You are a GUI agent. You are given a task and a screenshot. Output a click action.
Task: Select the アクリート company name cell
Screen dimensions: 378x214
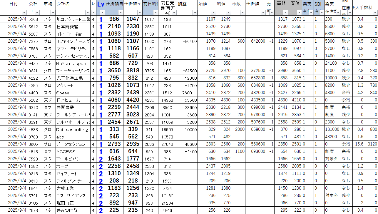coord(73,85)
